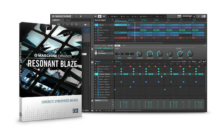Open the Maschine main menu dropdown arrow
Screen dimensions: 222x139
coord(76,16)
